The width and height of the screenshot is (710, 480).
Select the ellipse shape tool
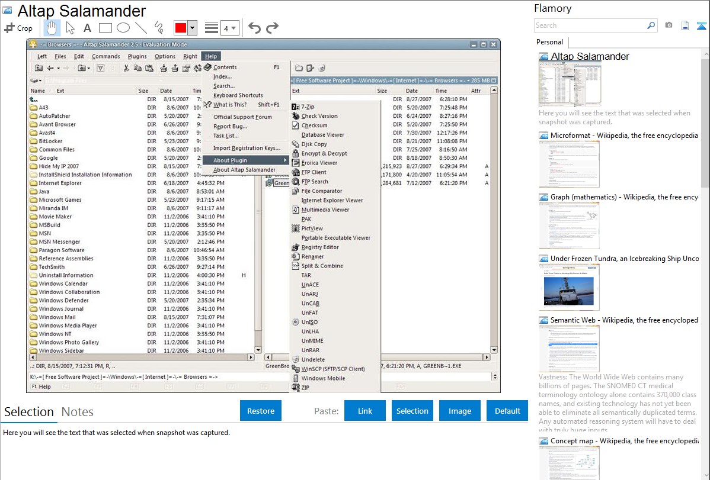coord(123,28)
